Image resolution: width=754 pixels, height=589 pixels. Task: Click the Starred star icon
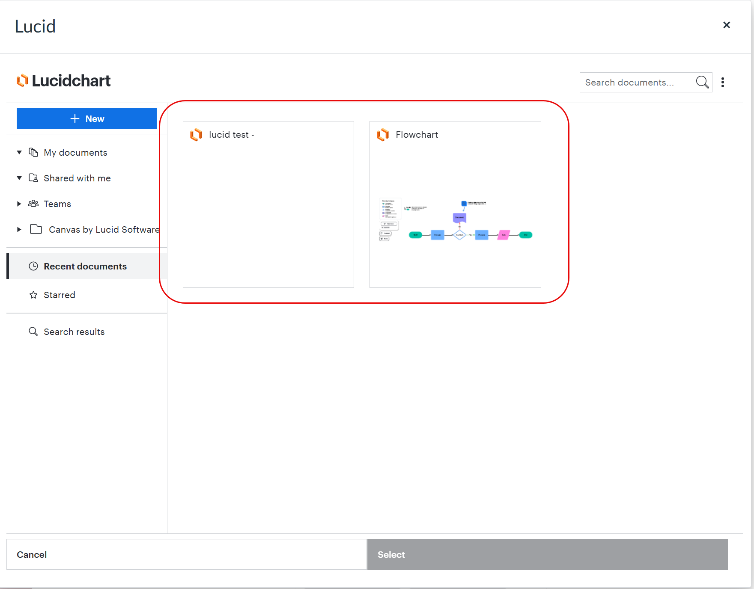33,295
